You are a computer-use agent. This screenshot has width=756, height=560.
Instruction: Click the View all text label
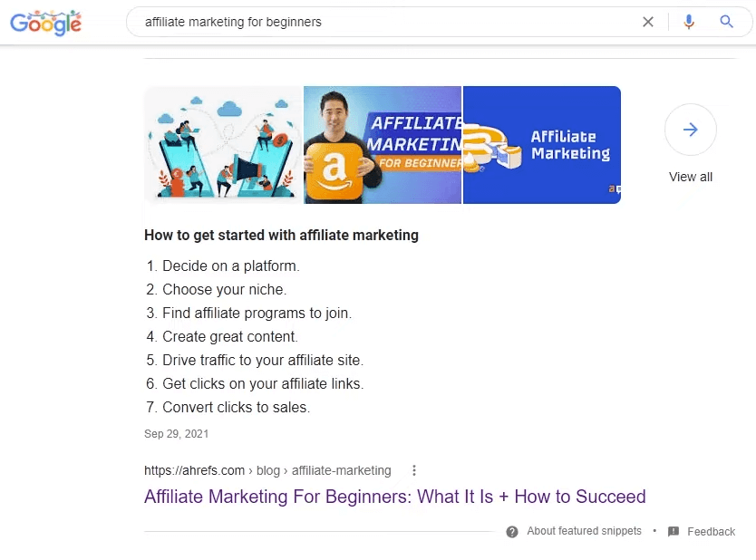(691, 177)
